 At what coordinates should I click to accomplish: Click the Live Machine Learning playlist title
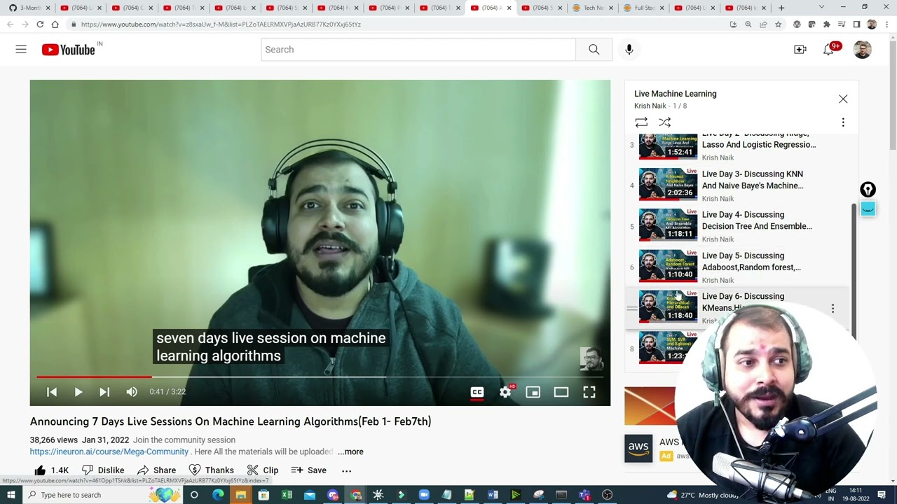[x=675, y=94]
